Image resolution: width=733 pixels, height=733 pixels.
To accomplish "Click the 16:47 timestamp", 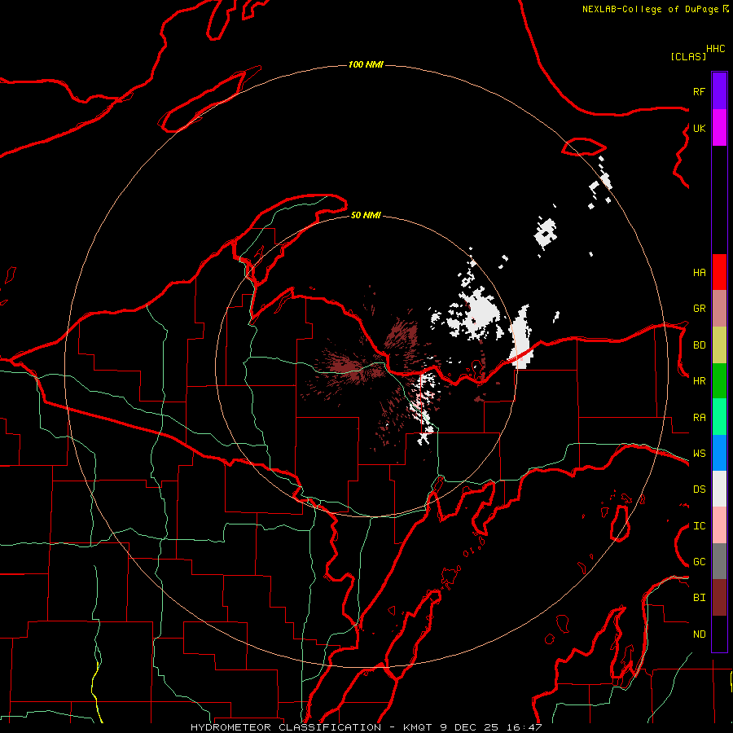I will click(526, 727).
